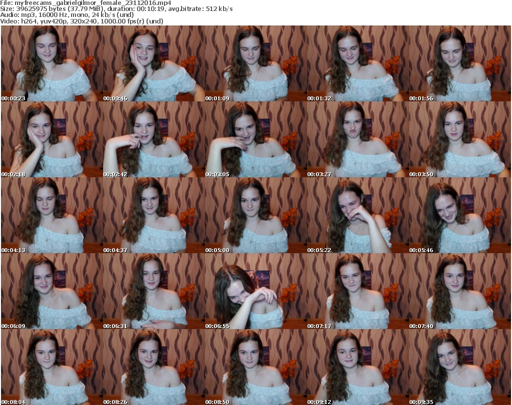Choose the thumbnail stamped 00:06:55
Viewport: 512px width, 405px height.
pos(255,292)
